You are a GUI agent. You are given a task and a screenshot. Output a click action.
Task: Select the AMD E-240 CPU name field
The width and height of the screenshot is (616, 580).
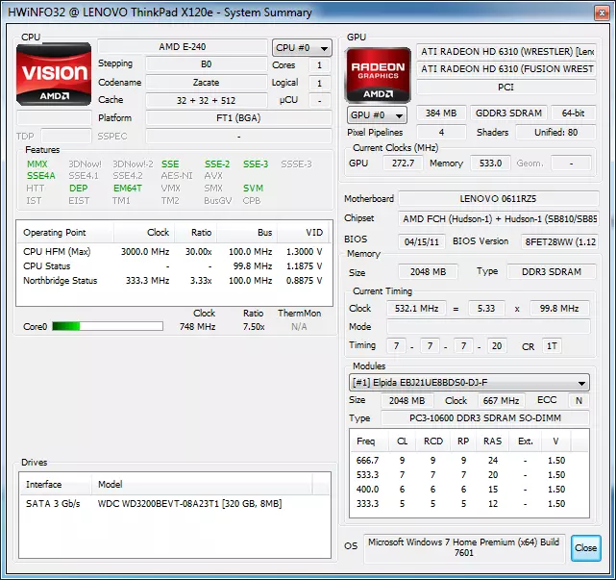coord(183,47)
